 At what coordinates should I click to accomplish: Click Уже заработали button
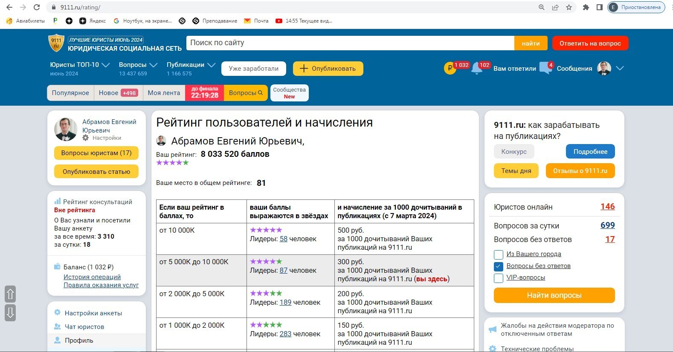pyautogui.click(x=254, y=68)
